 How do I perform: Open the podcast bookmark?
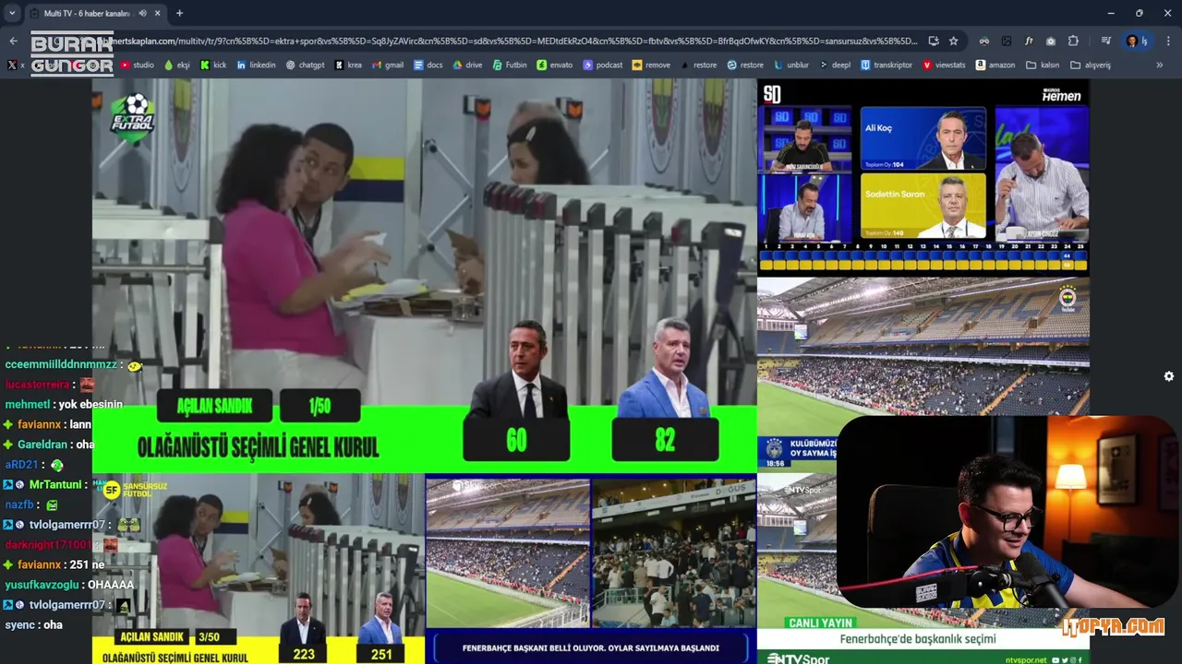[603, 65]
